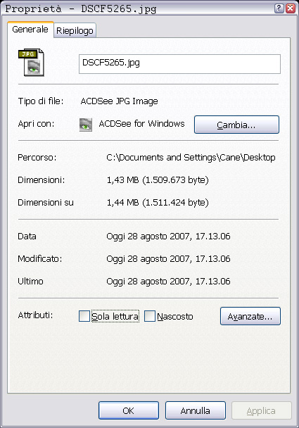
Task: Switch to the Riepilogo tab
Action: [x=75, y=30]
